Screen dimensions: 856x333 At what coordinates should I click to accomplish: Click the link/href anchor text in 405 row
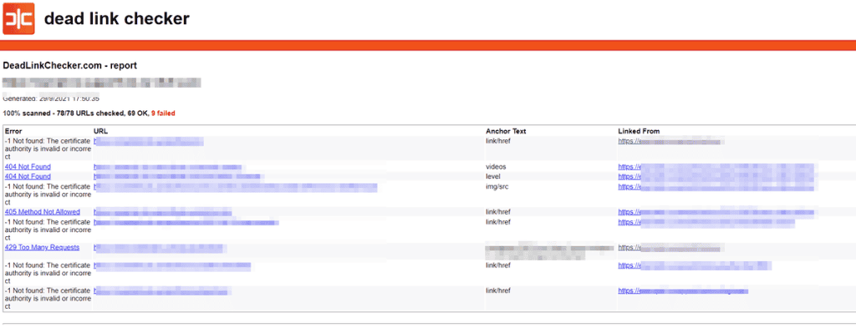[x=498, y=212]
